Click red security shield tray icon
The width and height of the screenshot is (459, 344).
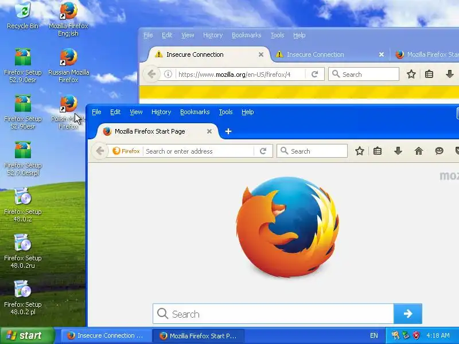[x=417, y=335]
